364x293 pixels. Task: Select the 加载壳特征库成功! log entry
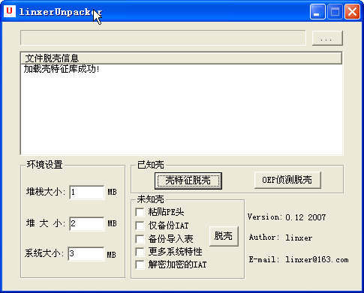coord(62,69)
